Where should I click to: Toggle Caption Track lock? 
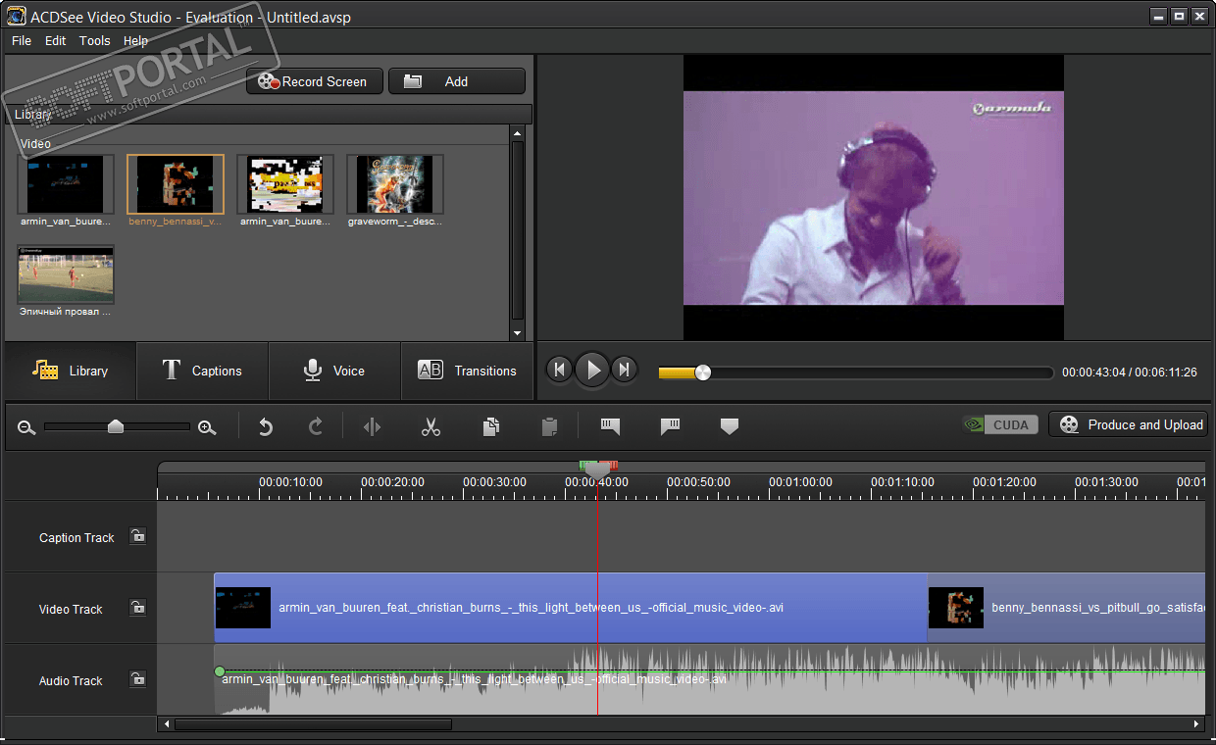(138, 536)
